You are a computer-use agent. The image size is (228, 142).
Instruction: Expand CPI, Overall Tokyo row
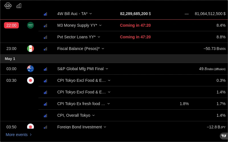click(x=93, y=115)
